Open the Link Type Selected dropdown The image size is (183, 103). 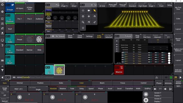pyautogui.click(x=109, y=36)
